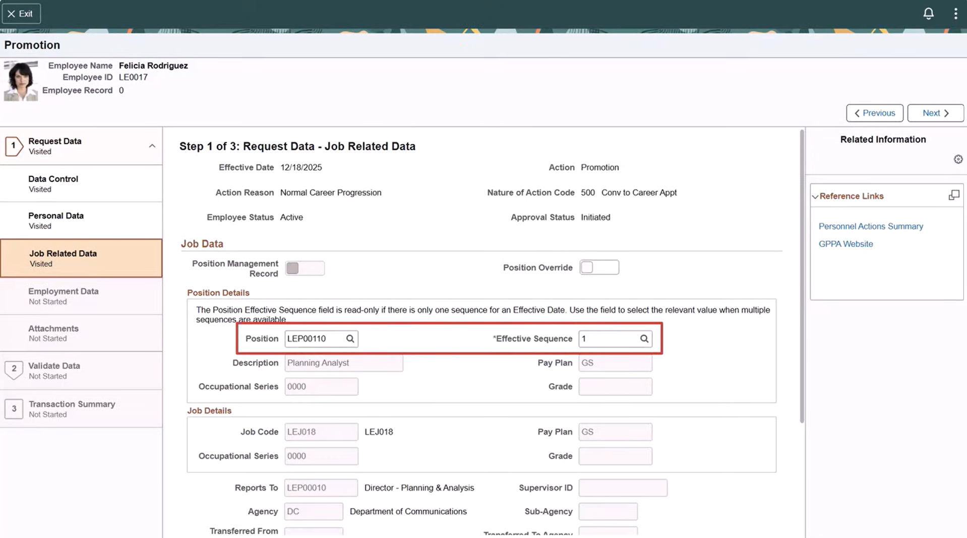This screenshot has width=967, height=538.
Task: Toggle the Position Override switch
Action: (598, 267)
